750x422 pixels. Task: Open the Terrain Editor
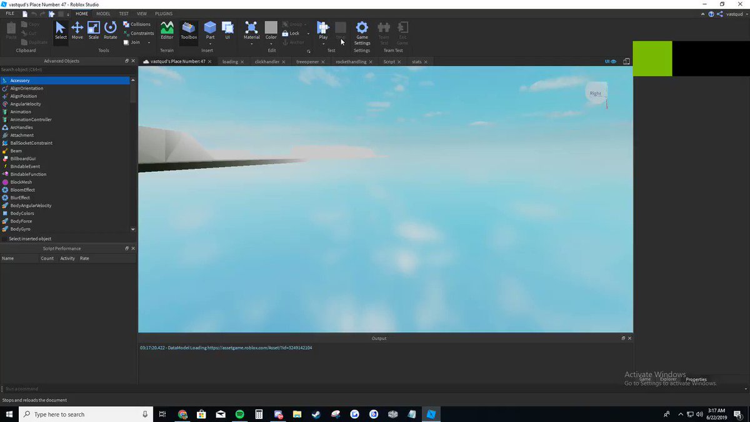(x=167, y=31)
